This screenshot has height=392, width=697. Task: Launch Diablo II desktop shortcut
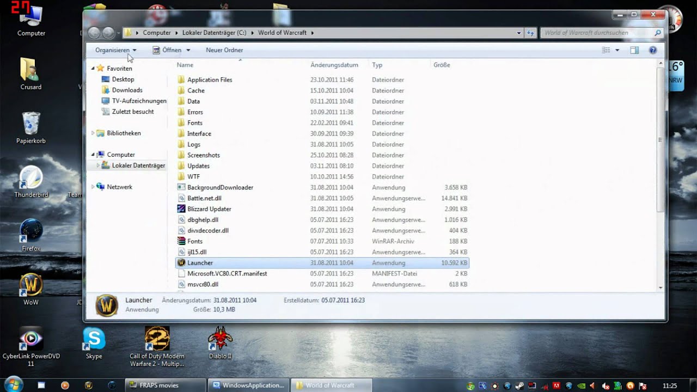point(220,343)
